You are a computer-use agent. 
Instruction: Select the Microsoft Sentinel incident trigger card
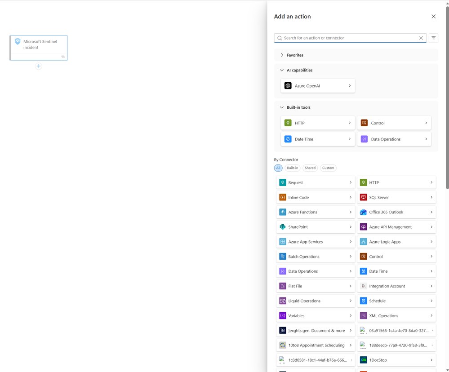39,48
